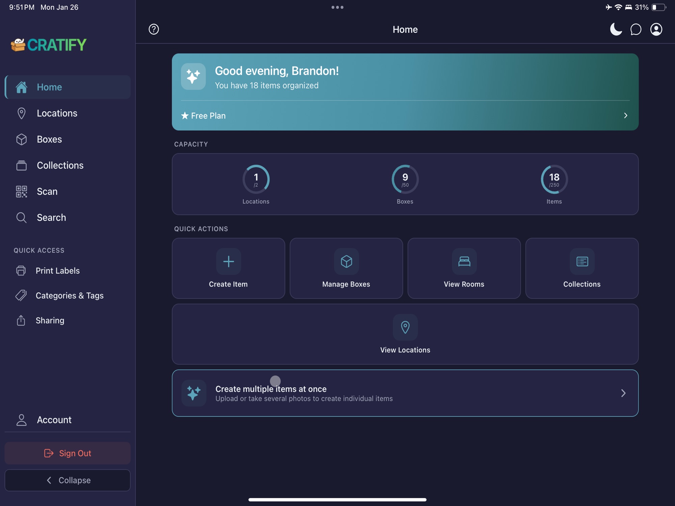Open Manage Boxes quick action
Image resolution: width=675 pixels, height=506 pixels.
click(346, 268)
